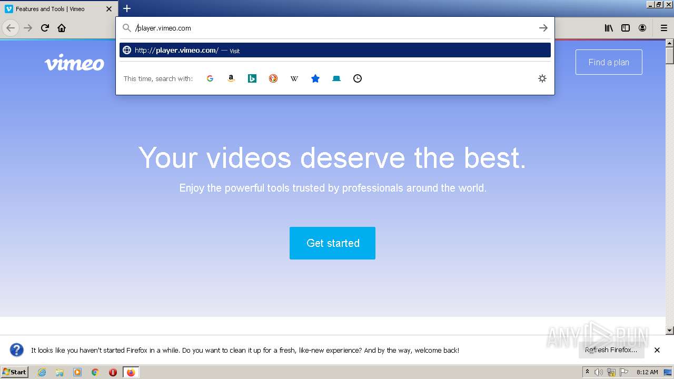Launch Opera from taskbar
674x379 pixels.
point(113,372)
